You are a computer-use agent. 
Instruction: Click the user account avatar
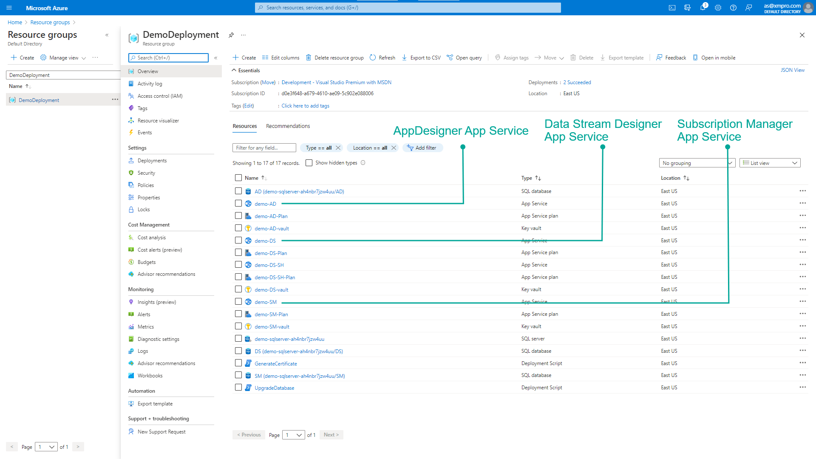tap(808, 8)
